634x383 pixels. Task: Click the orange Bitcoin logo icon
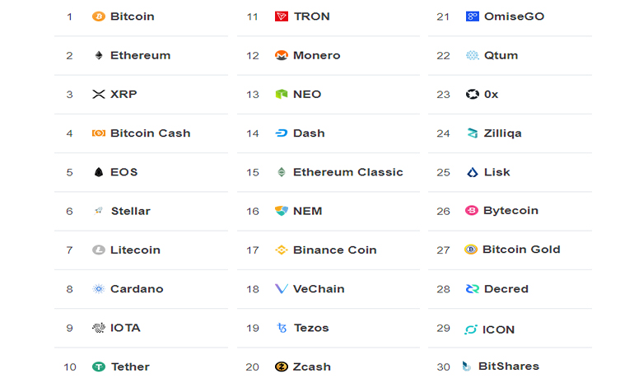click(99, 16)
